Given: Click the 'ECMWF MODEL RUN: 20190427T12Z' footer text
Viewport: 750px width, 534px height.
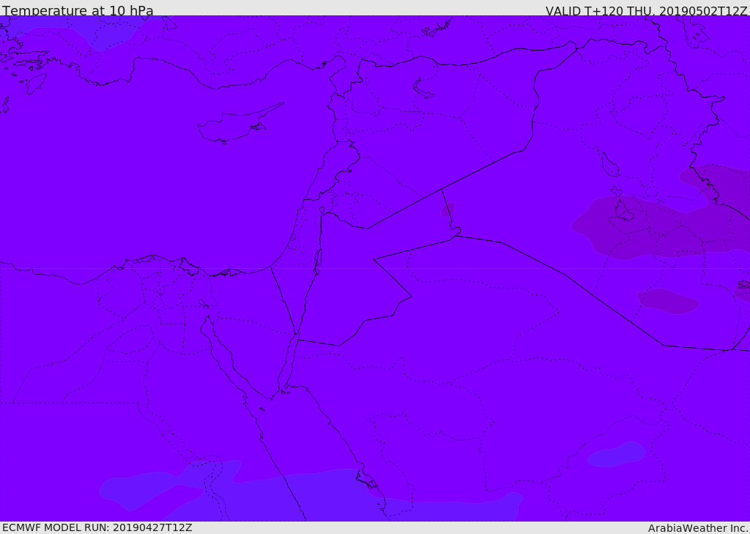Looking at the screenshot, I should (x=97, y=527).
